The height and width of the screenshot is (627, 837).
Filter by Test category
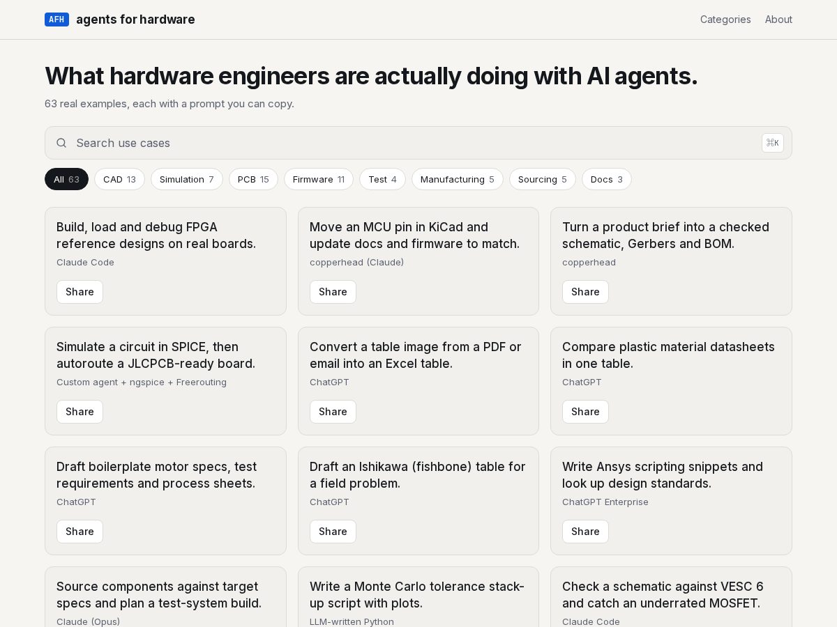pos(382,179)
